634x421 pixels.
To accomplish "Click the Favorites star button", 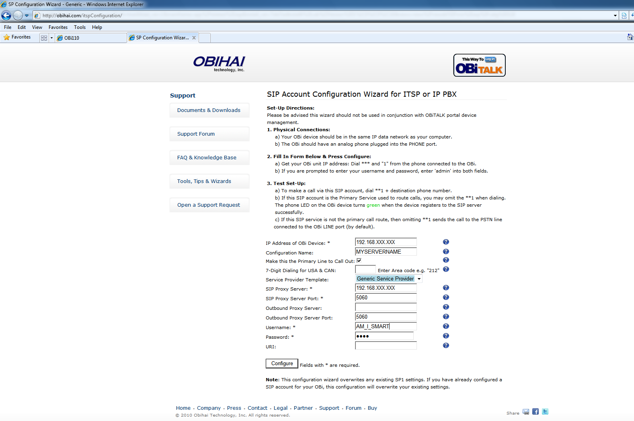I will [x=17, y=37].
